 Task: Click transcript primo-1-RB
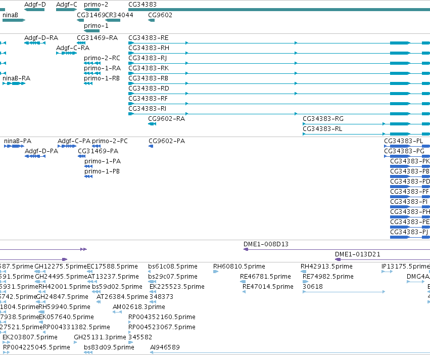coord(102,78)
